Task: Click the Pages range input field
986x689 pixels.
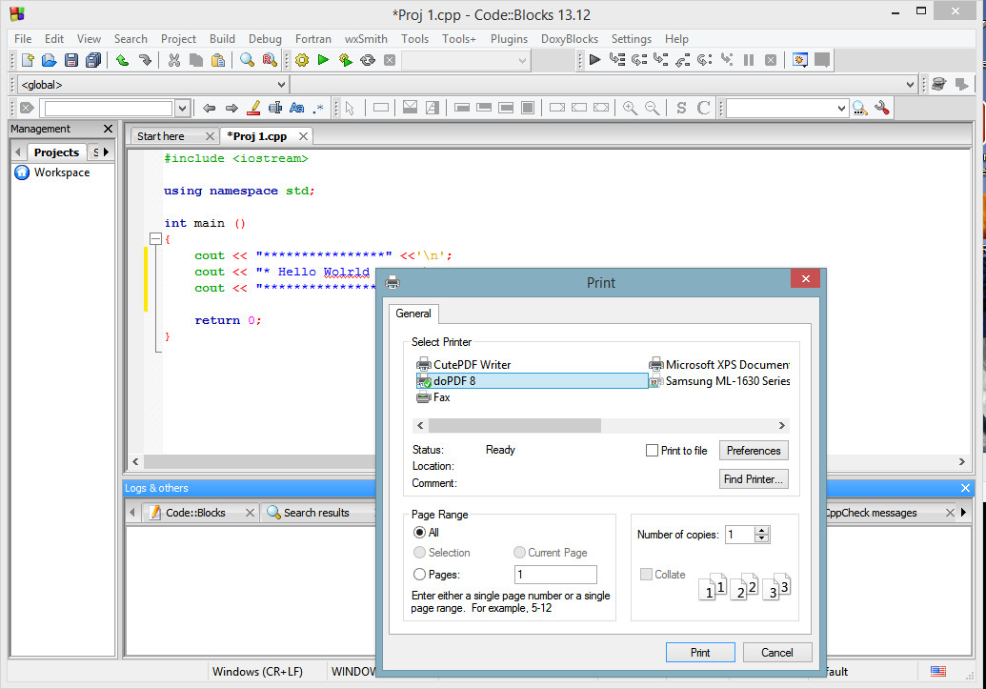Action: click(x=555, y=575)
